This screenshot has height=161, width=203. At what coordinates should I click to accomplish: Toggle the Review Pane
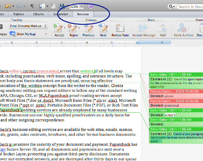(x=120, y=30)
